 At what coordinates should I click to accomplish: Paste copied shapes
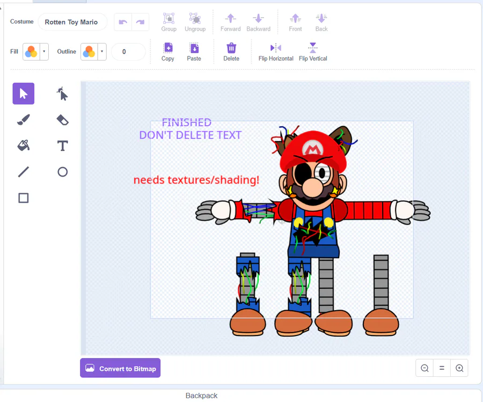[194, 52]
